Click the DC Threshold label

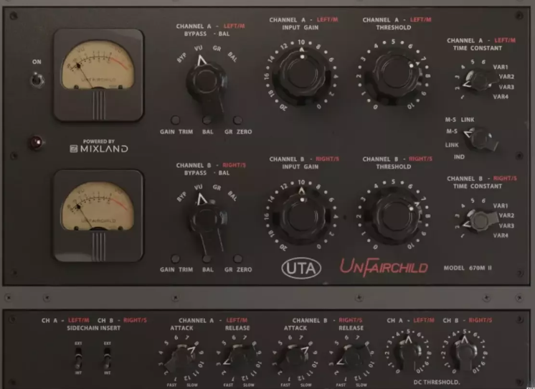437,382
